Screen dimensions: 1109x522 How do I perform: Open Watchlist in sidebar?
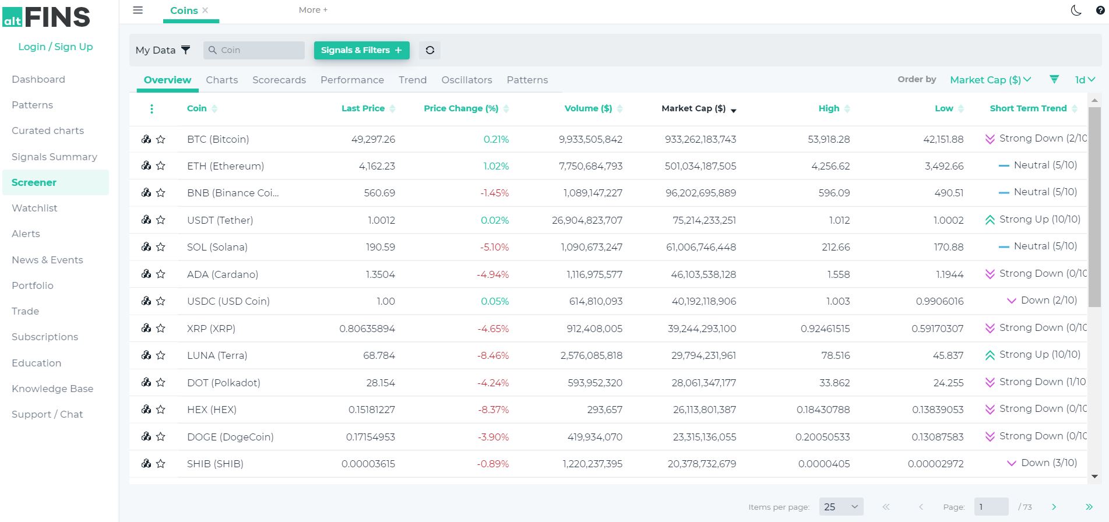(x=34, y=208)
